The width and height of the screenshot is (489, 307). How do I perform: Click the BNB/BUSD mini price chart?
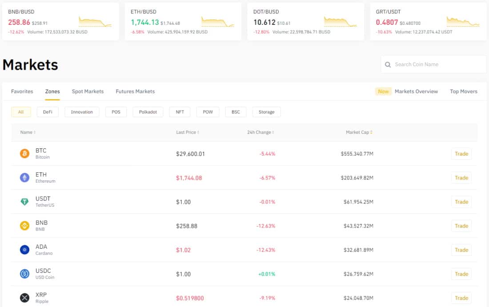click(x=95, y=21)
